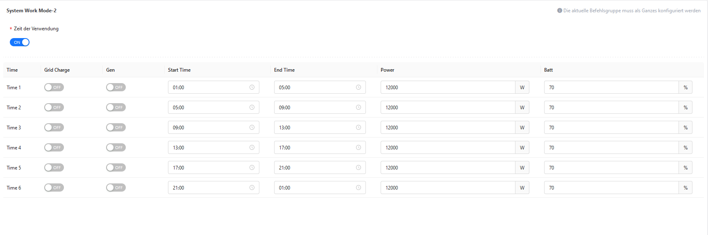Click the clock icon in Time 5 Start Time

[252, 167]
